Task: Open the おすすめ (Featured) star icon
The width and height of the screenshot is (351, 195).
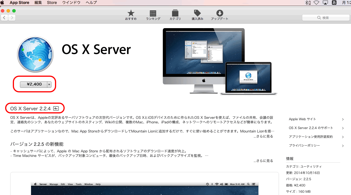Action: coord(131,13)
